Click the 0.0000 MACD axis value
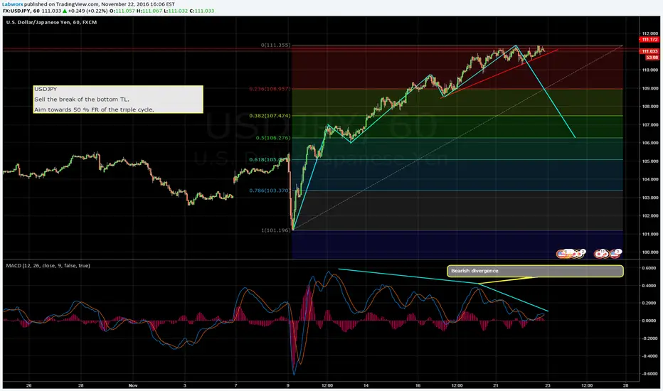The image size is (663, 391). point(649,321)
